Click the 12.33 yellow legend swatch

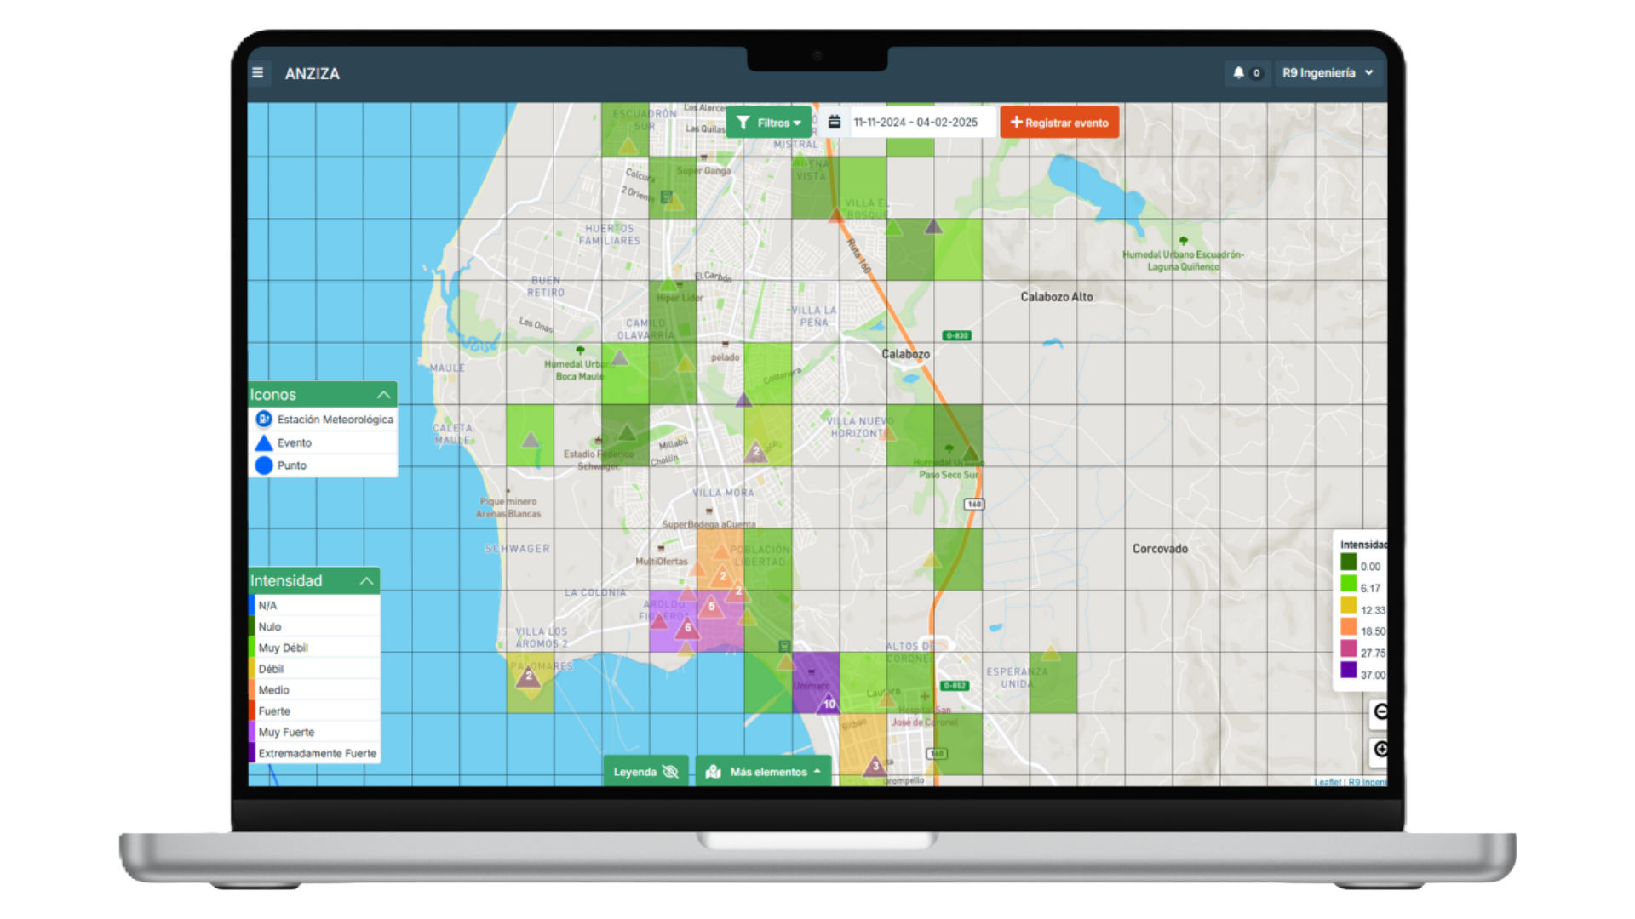[1349, 606]
